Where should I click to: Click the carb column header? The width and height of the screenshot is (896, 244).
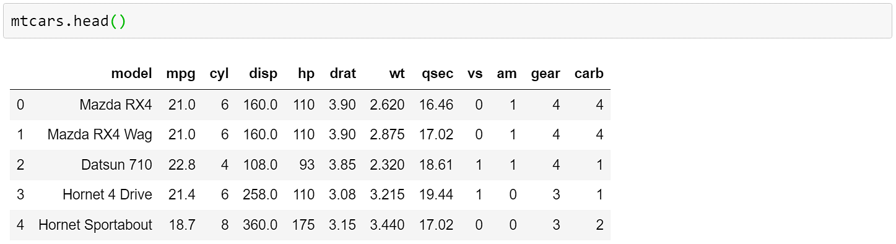pos(589,74)
